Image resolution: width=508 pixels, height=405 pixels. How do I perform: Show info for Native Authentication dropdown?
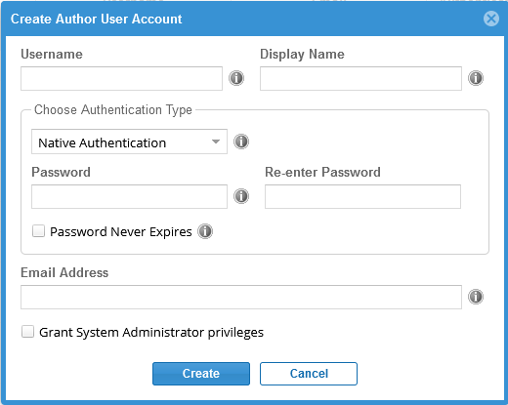click(x=241, y=142)
